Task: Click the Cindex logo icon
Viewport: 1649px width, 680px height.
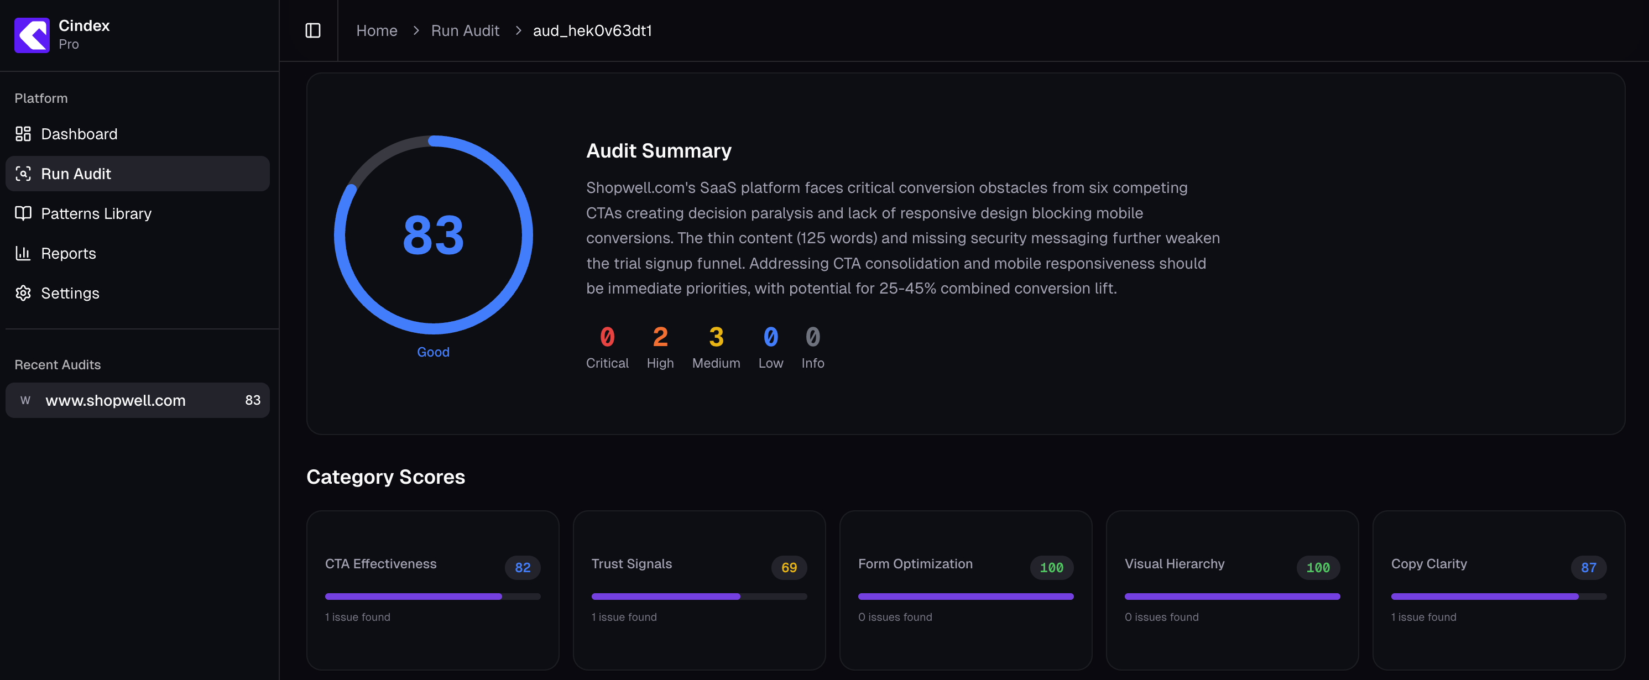Action: click(32, 35)
